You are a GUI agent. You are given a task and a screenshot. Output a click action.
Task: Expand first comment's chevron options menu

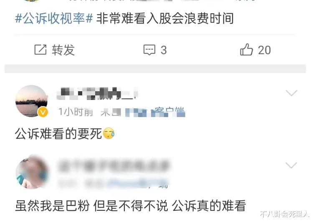[291, 93]
